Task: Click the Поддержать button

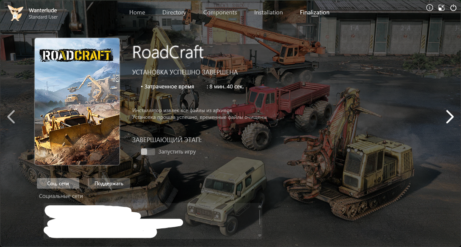Action: (x=109, y=183)
